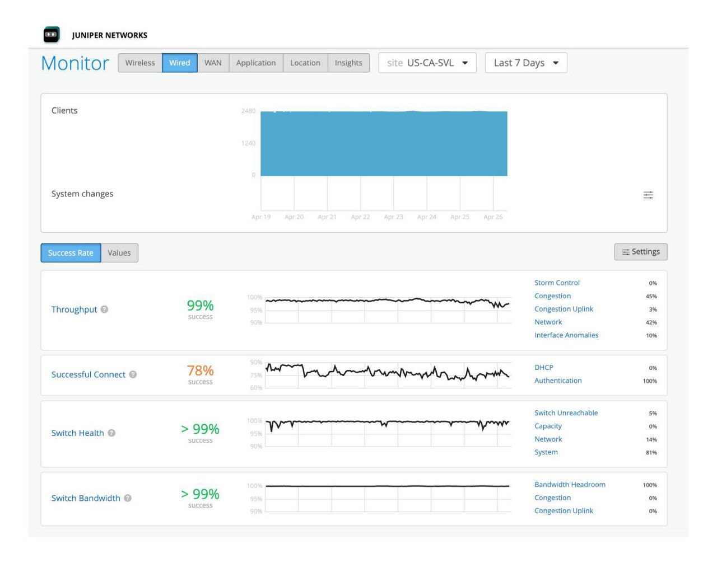717x563 pixels.
Task: Select the Insights tab
Action: click(348, 63)
